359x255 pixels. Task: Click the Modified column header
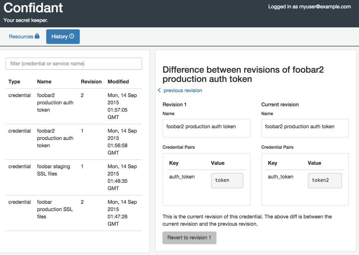pos(118,82)
